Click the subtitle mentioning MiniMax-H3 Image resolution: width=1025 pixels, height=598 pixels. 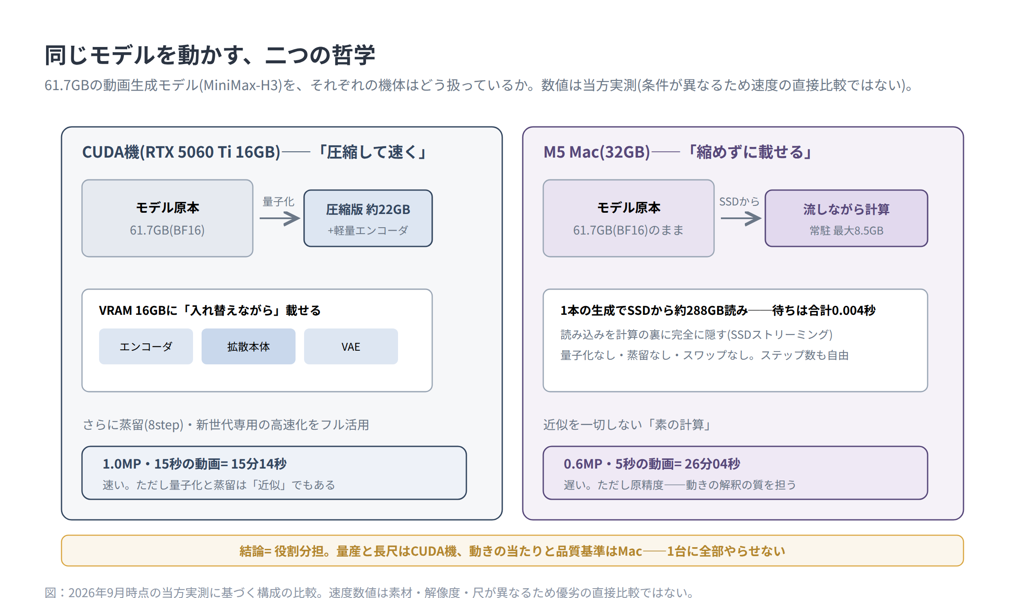(479, 85)
